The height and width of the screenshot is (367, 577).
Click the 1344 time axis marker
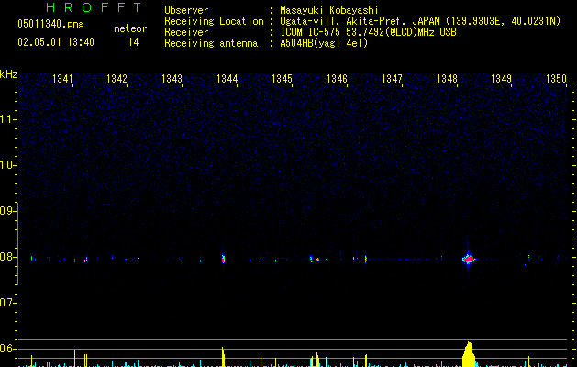click(x=227, y=79)
